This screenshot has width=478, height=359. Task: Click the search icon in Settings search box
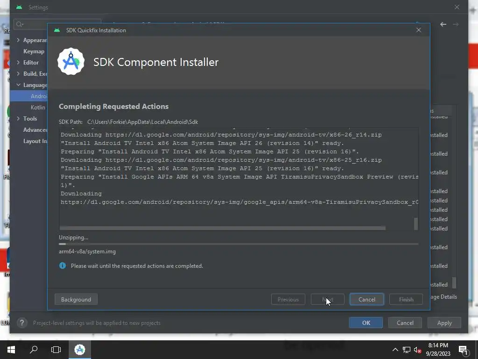click(x=20, y=24)
